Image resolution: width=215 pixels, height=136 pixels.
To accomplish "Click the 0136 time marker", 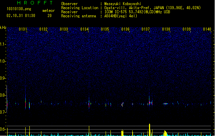I will coord(125,29).
